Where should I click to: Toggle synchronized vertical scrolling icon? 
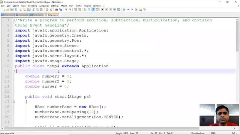(x=75, y=10)
